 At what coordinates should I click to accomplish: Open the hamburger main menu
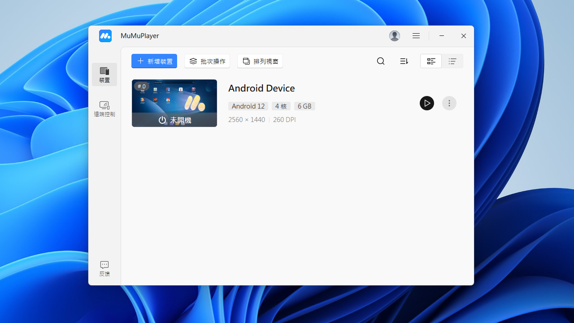(x=416, y=36)
